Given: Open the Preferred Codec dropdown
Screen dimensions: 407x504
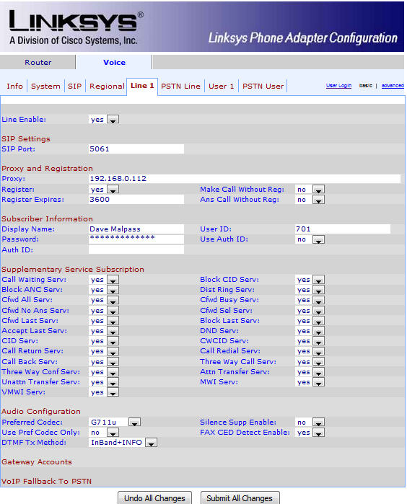Looking at the screenshot, I should coord(115,422).
